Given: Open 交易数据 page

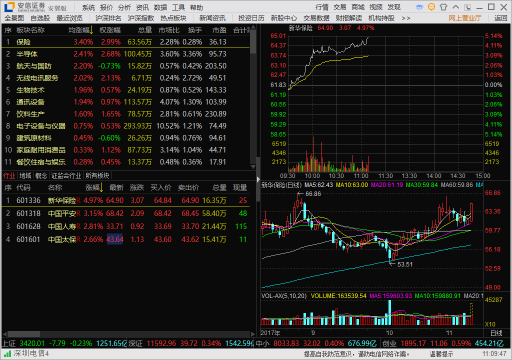Looking at the screenshot, I should pyautogui.click(x=316, y=18).
